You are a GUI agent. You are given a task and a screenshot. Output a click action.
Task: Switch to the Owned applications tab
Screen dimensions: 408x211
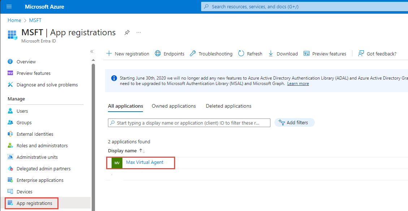[174, 106]
